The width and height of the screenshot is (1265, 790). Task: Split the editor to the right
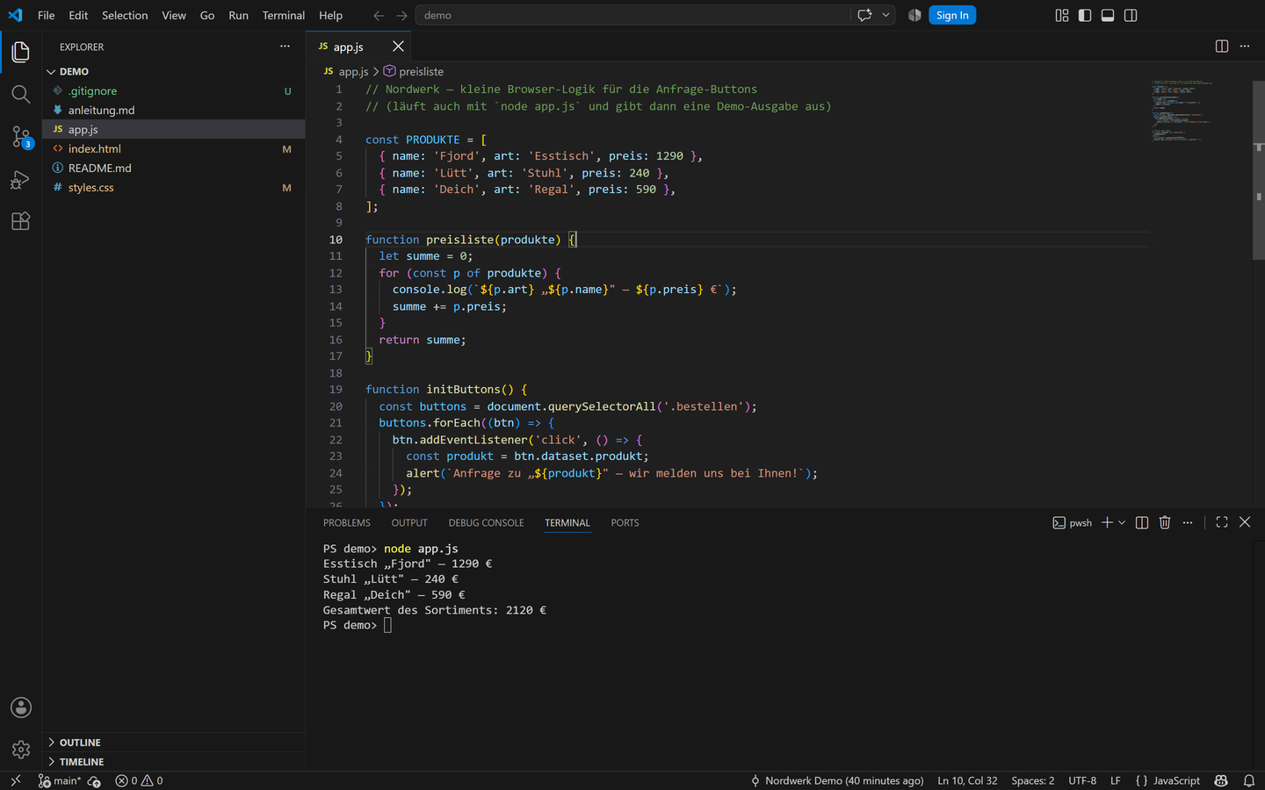tap(1221, 47)
